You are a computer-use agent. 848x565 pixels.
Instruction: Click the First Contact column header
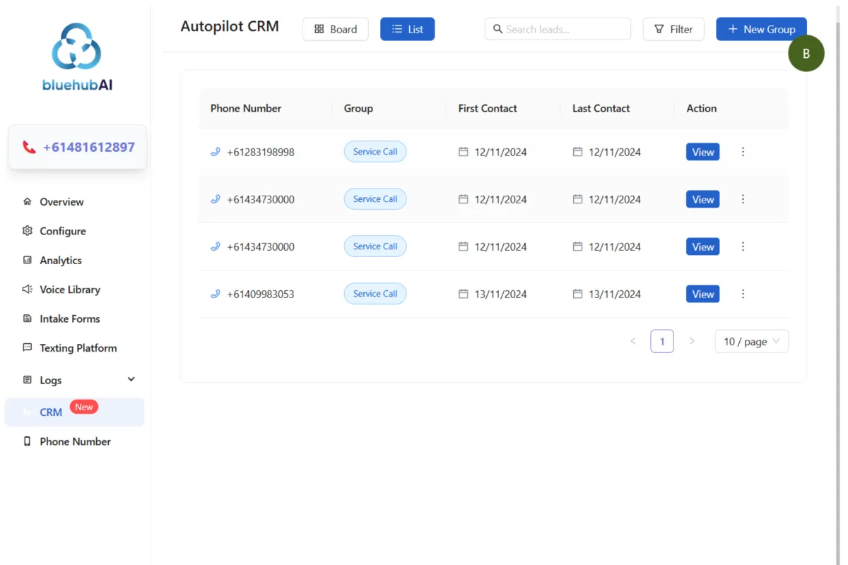point(488,108)
